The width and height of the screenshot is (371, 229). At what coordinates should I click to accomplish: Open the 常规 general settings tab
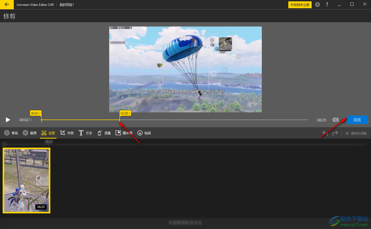[11, 133]
